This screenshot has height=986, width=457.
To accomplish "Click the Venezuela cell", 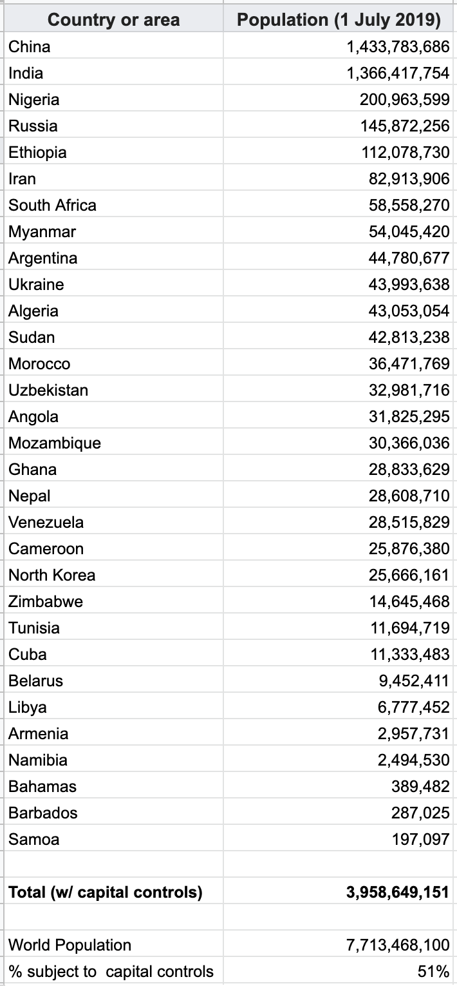I will click(113, 521).
